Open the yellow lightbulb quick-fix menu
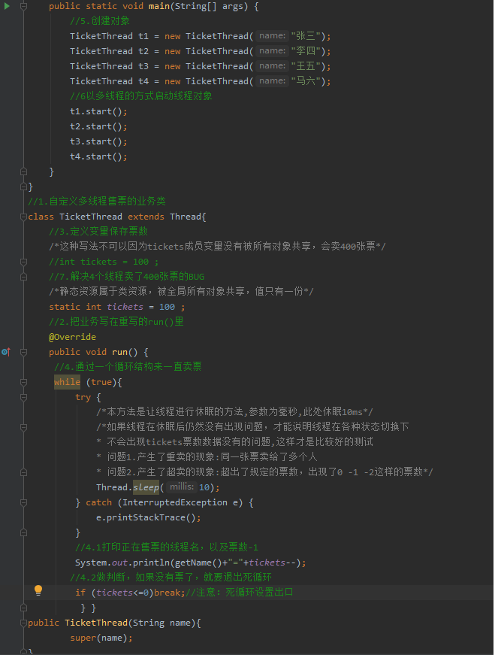495x655 pixels. click(x=38, y=590)
